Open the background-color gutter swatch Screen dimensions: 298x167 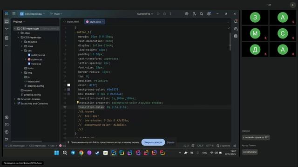coord(68,90)
